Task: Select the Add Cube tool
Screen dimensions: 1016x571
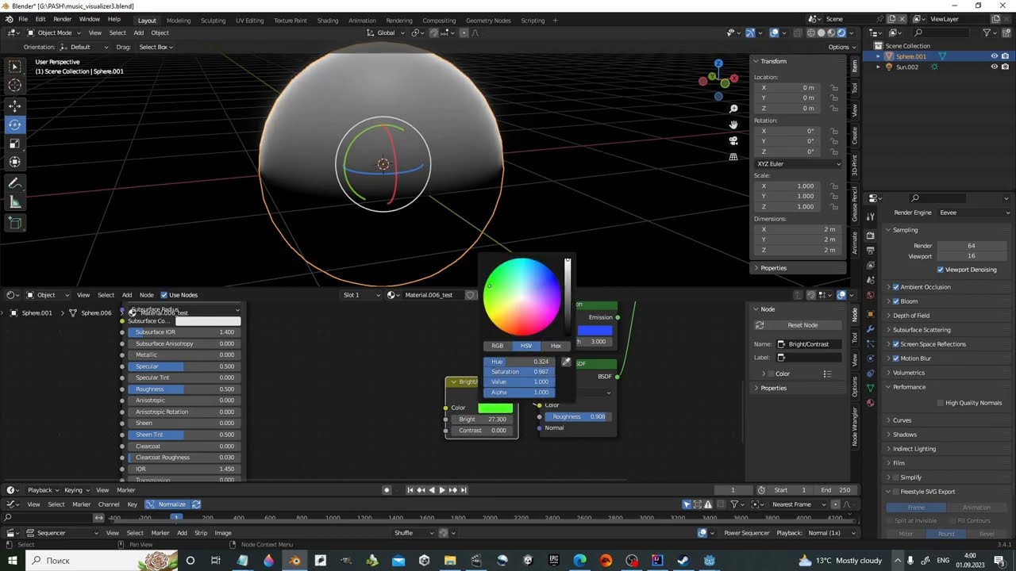Action: [x=15, y=223]
